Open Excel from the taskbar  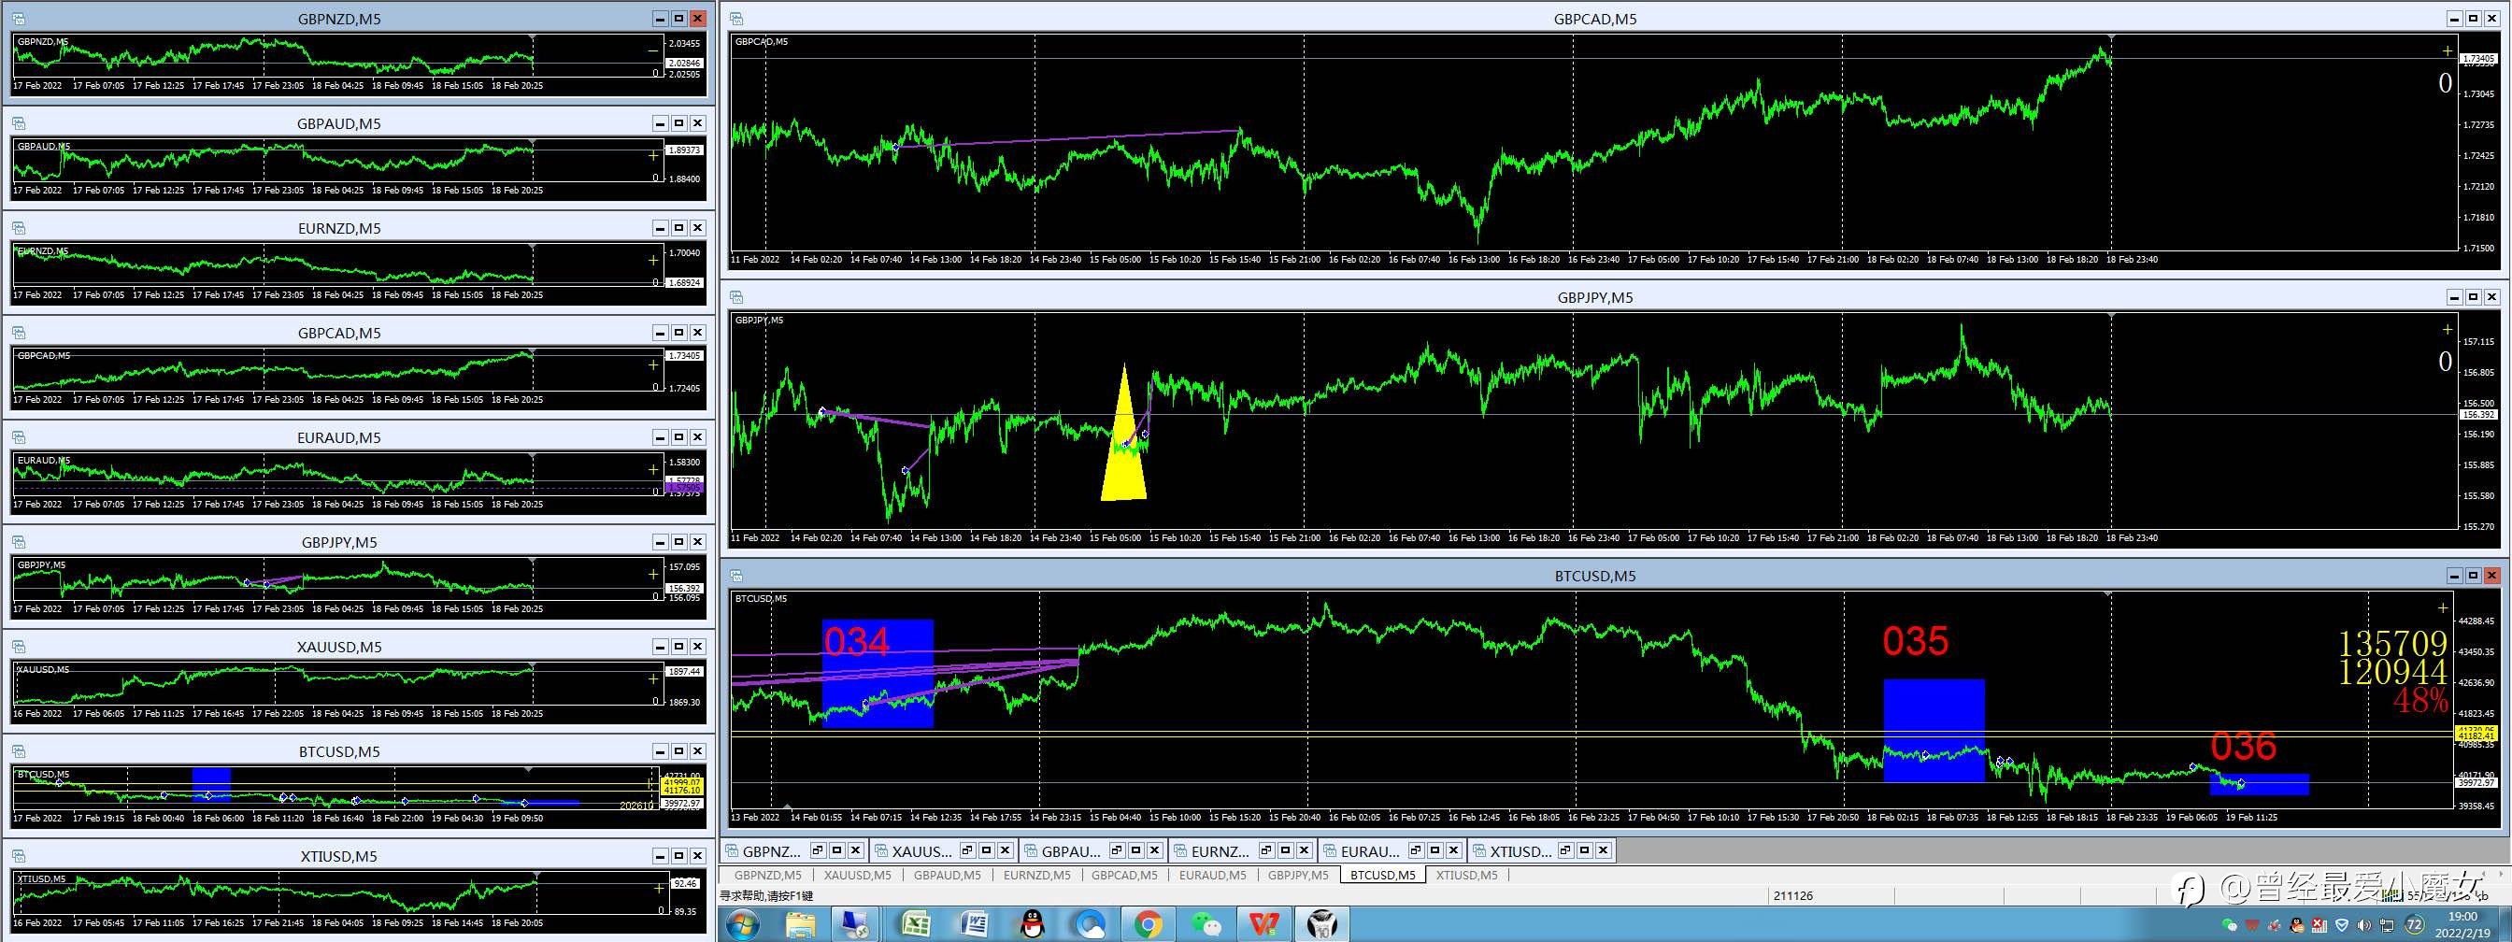916,923
